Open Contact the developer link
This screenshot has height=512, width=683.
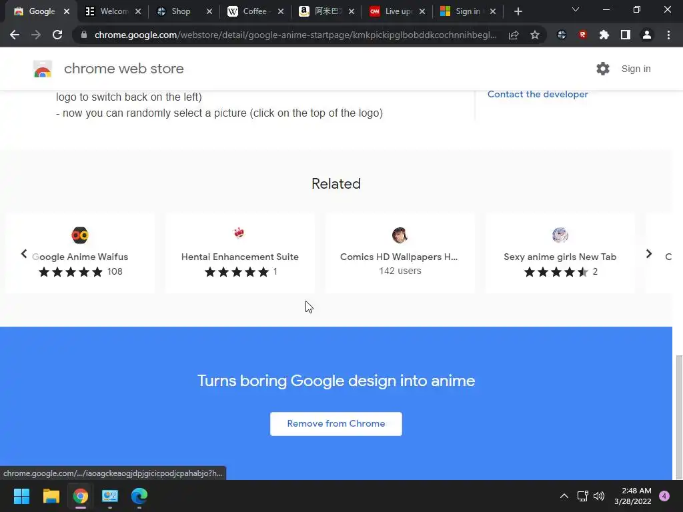click(538, 94)
